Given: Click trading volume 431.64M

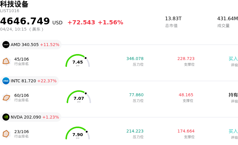Looking at the screenshot, I should 227,19.
